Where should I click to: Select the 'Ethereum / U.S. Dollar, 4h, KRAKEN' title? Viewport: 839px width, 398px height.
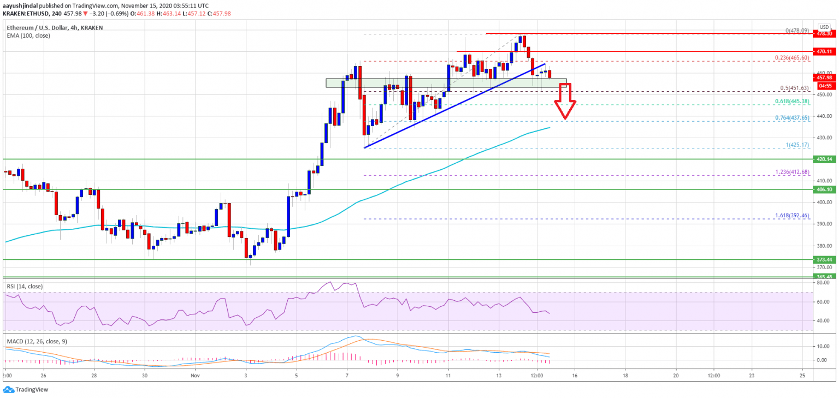point(55,27)
